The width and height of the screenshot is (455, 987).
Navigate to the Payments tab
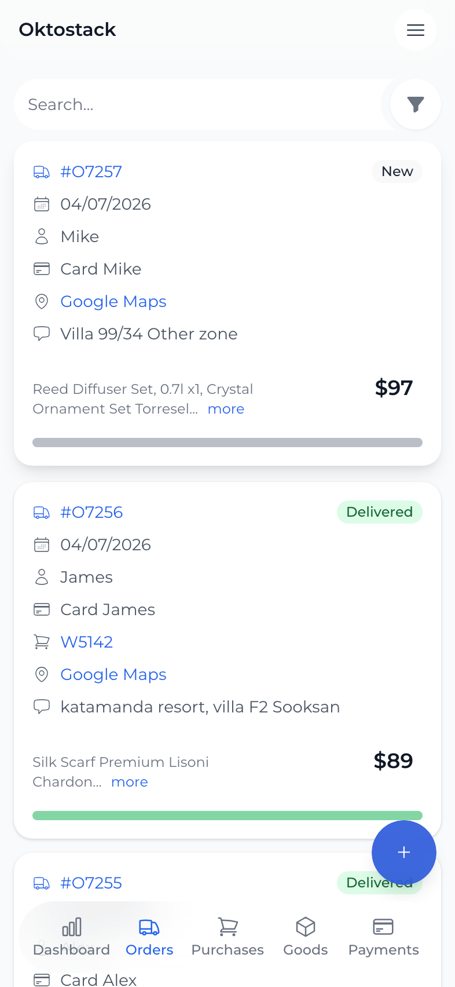pos(383,937)
